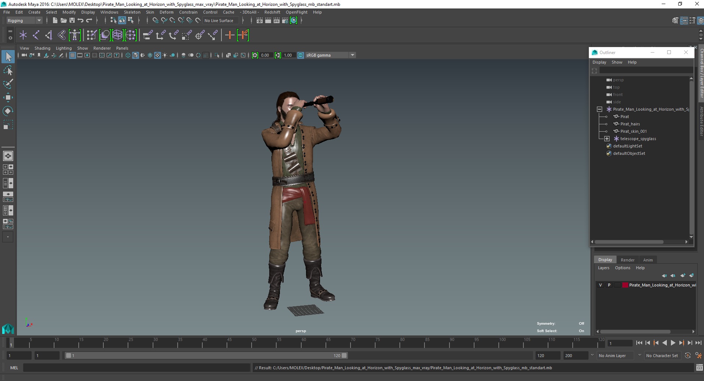The width and height of the screenshot is (704, 381).
Task: Activate the Scale tool
Action: (8, 125)
